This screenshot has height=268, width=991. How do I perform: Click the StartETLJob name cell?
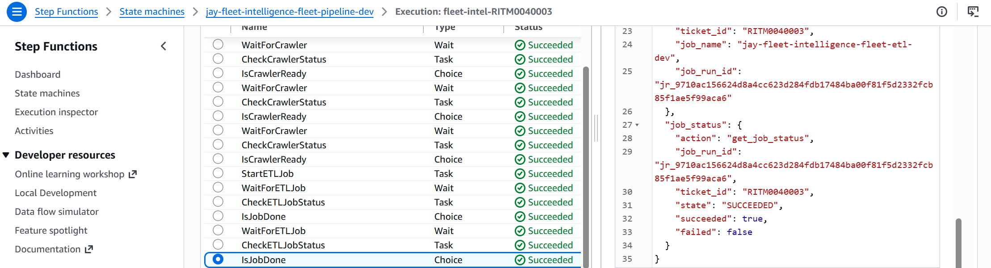[x=268, y=174]
